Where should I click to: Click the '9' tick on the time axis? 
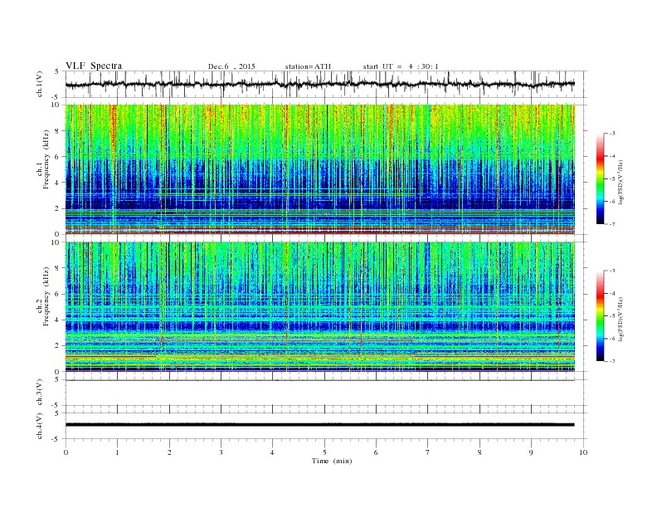pos(531,452)
